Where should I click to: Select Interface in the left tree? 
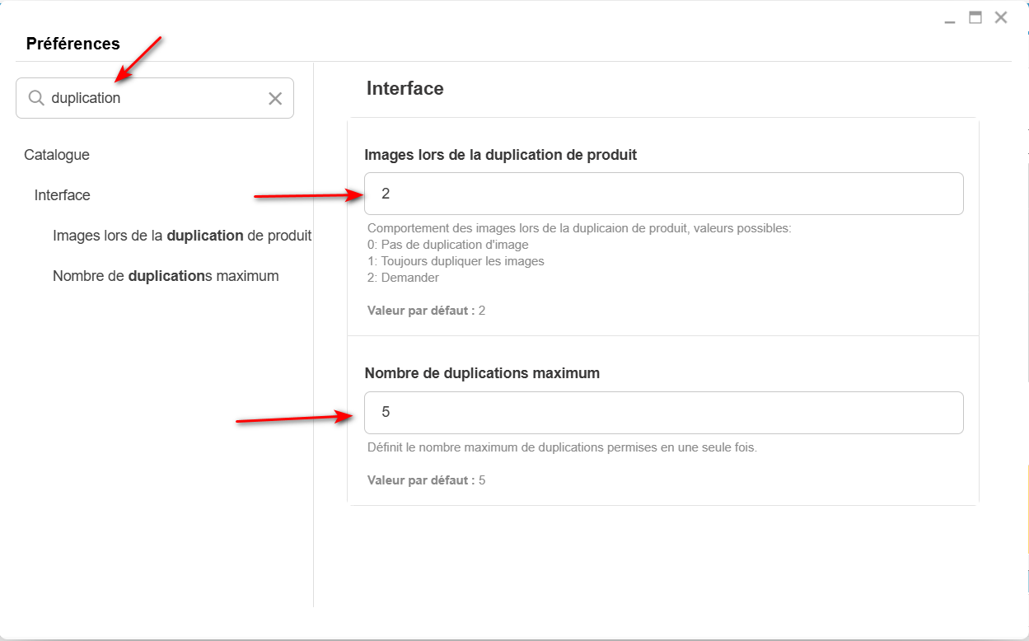pos(63,195)
